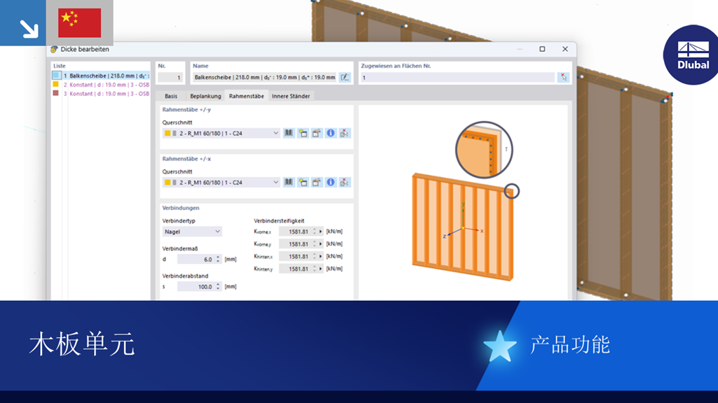Screen dimensions: 718x403
Task: Click the 'Verbindersteifigkeit' label
Action: pyautogui.click(x=279, y=220)
